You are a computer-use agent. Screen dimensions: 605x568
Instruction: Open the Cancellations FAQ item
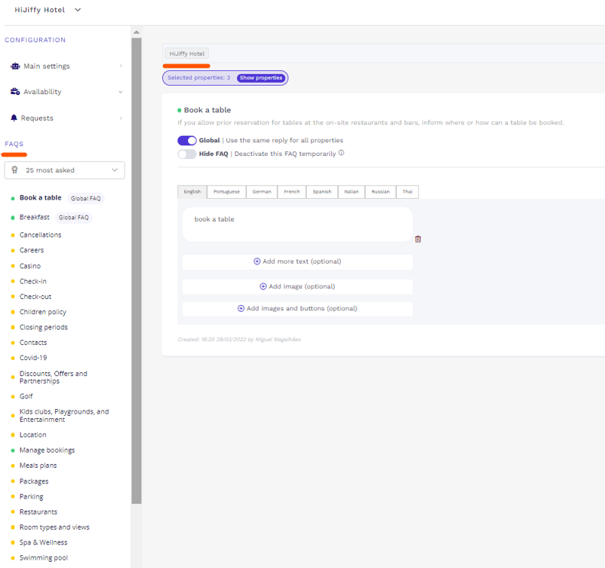point(41,235)
